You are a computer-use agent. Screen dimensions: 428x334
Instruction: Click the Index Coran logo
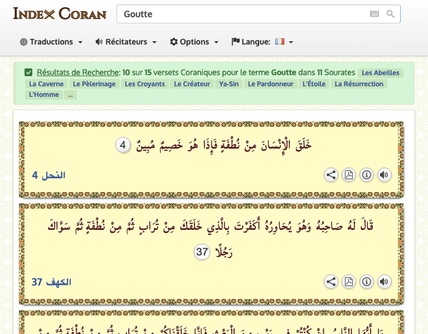(60, 14)
